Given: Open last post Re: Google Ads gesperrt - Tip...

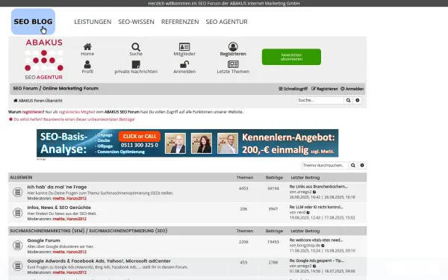Looking at the screenshot, I should point(317,261).
